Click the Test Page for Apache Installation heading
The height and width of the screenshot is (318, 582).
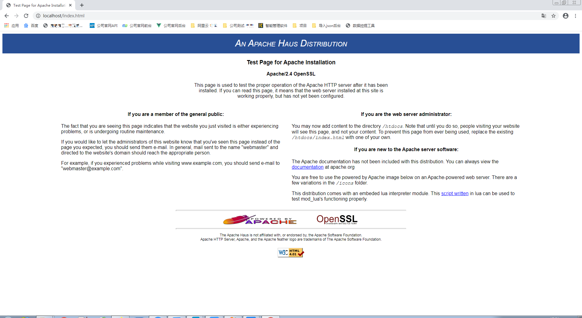(x=291, y=62)
